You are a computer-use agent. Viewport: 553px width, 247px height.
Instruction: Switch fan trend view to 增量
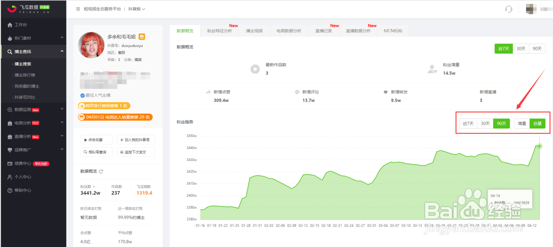521,123
